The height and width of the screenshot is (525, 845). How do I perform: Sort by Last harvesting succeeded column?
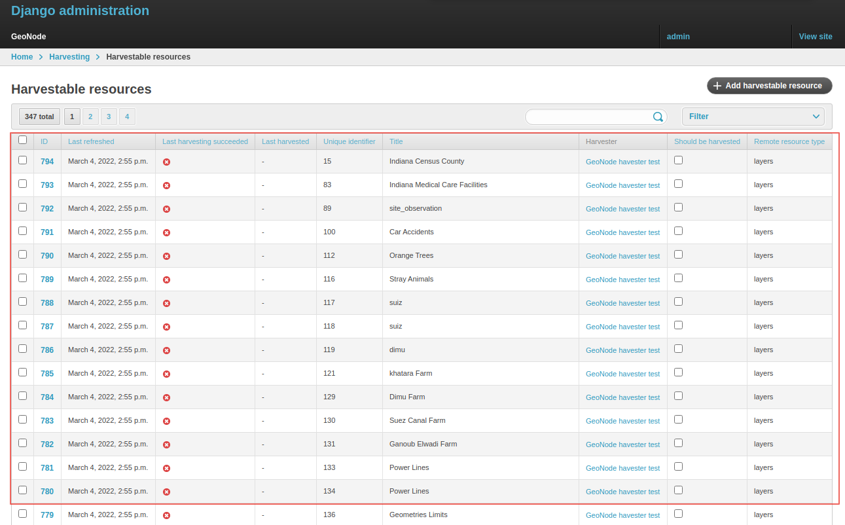pyautogui.click(x=205, y=141)
